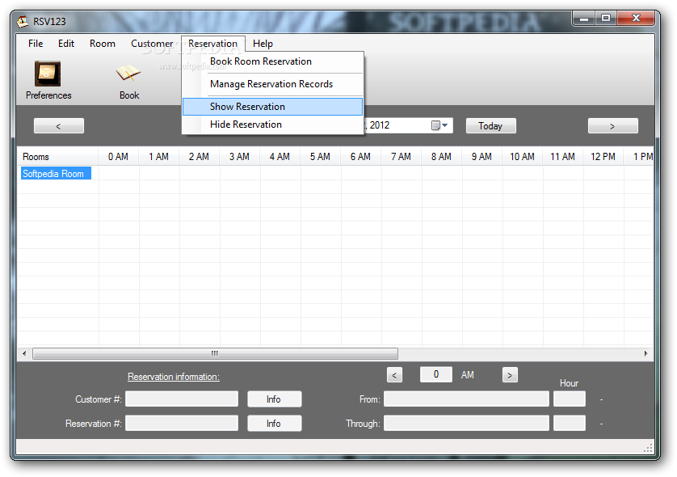This screenshot has width=677, height=477.
Task: Click the 9 AM column header
Action: click(481, 156)
